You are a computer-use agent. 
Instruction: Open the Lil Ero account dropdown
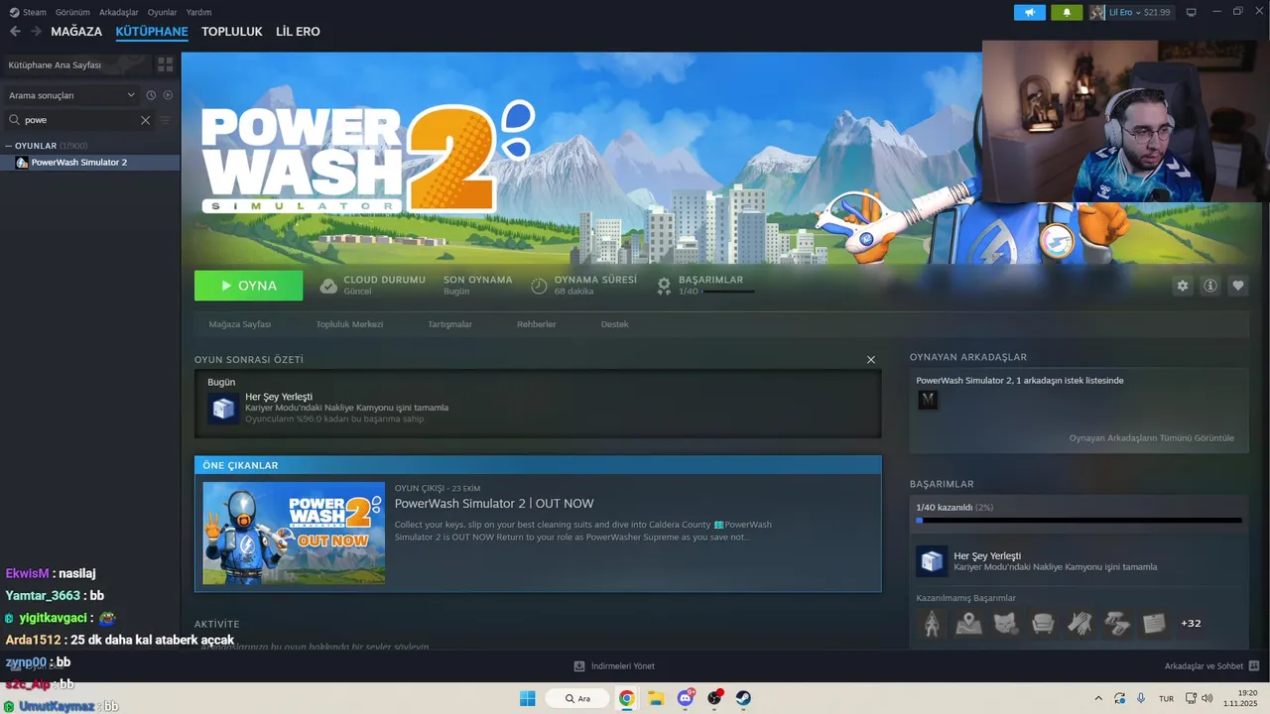[1131, 12]
